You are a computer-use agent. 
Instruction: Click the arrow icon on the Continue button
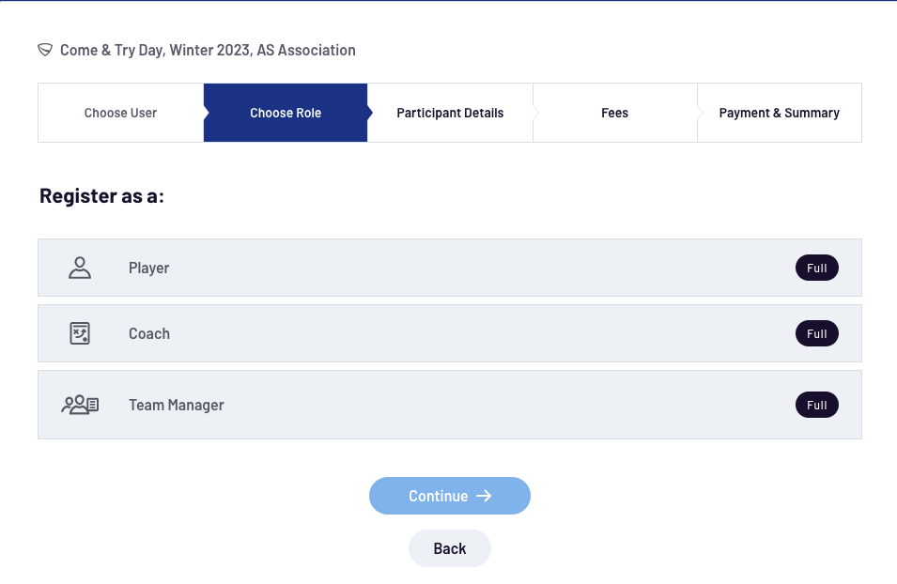tap(484, 496)
